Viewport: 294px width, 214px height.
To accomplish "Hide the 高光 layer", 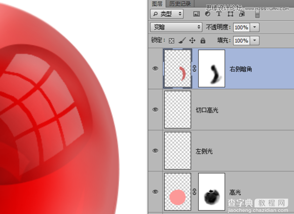I will (x=155, y=192).
